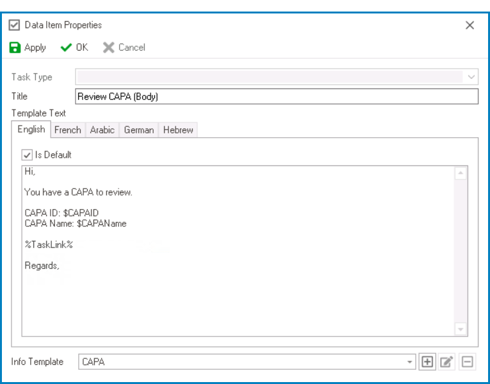
Task: Add a new Info Template with plus icon
Action: [427, 362]
